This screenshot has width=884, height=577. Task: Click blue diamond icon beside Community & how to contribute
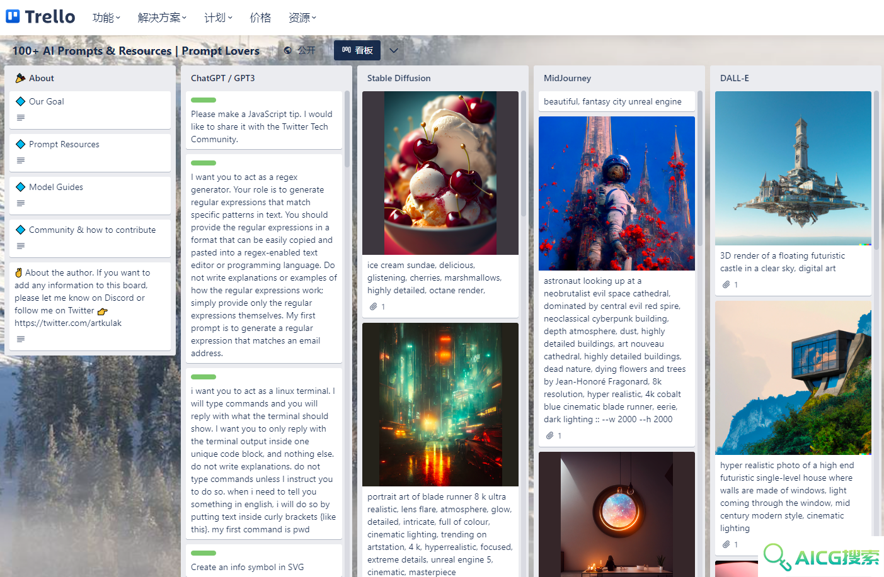tap(21, 230)
